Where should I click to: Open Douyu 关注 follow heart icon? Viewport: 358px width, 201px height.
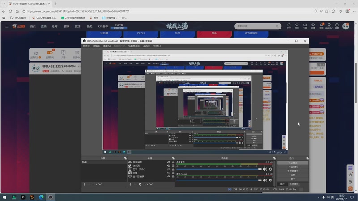click(297, 26)
